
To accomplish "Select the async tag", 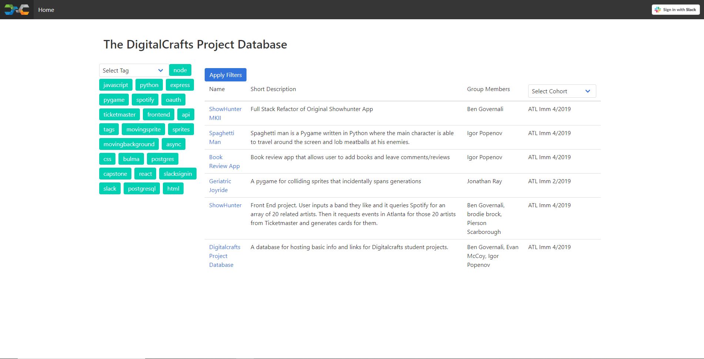I will 174,144.
